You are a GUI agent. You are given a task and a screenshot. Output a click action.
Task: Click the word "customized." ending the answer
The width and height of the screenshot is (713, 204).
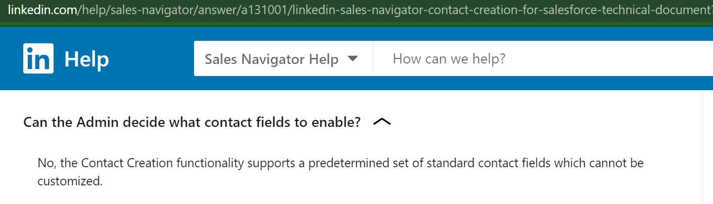pos(70,181)
